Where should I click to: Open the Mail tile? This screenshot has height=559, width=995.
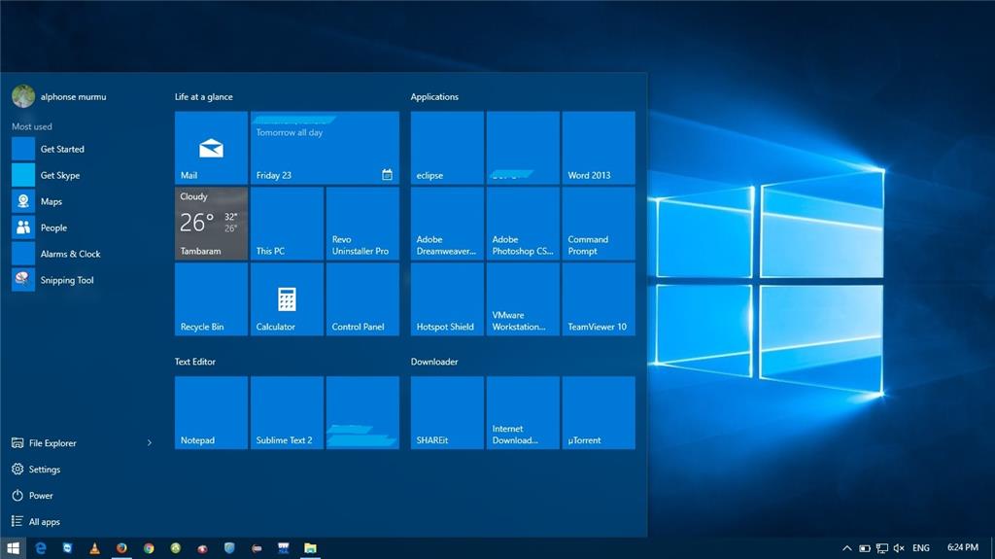pos(211,148)
